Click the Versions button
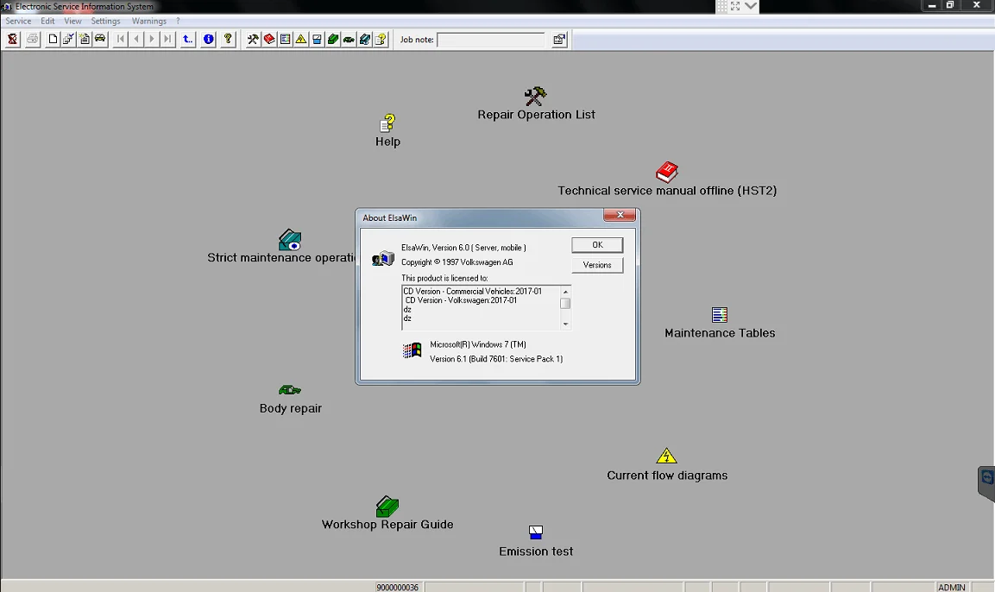The width and height of the screenshot is (995, 592). [597, 265]
